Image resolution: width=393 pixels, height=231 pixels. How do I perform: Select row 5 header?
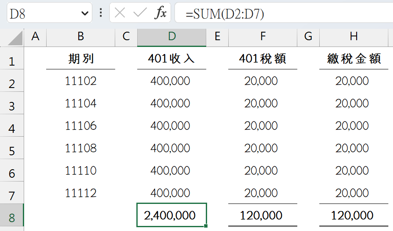click(12, 148)
